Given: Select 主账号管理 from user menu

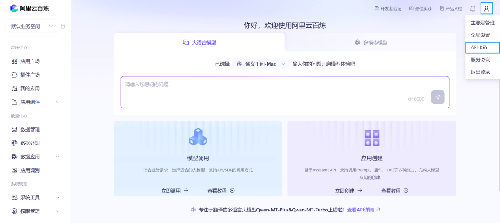Looking at the screenshot, I should [x=482, y=23].
